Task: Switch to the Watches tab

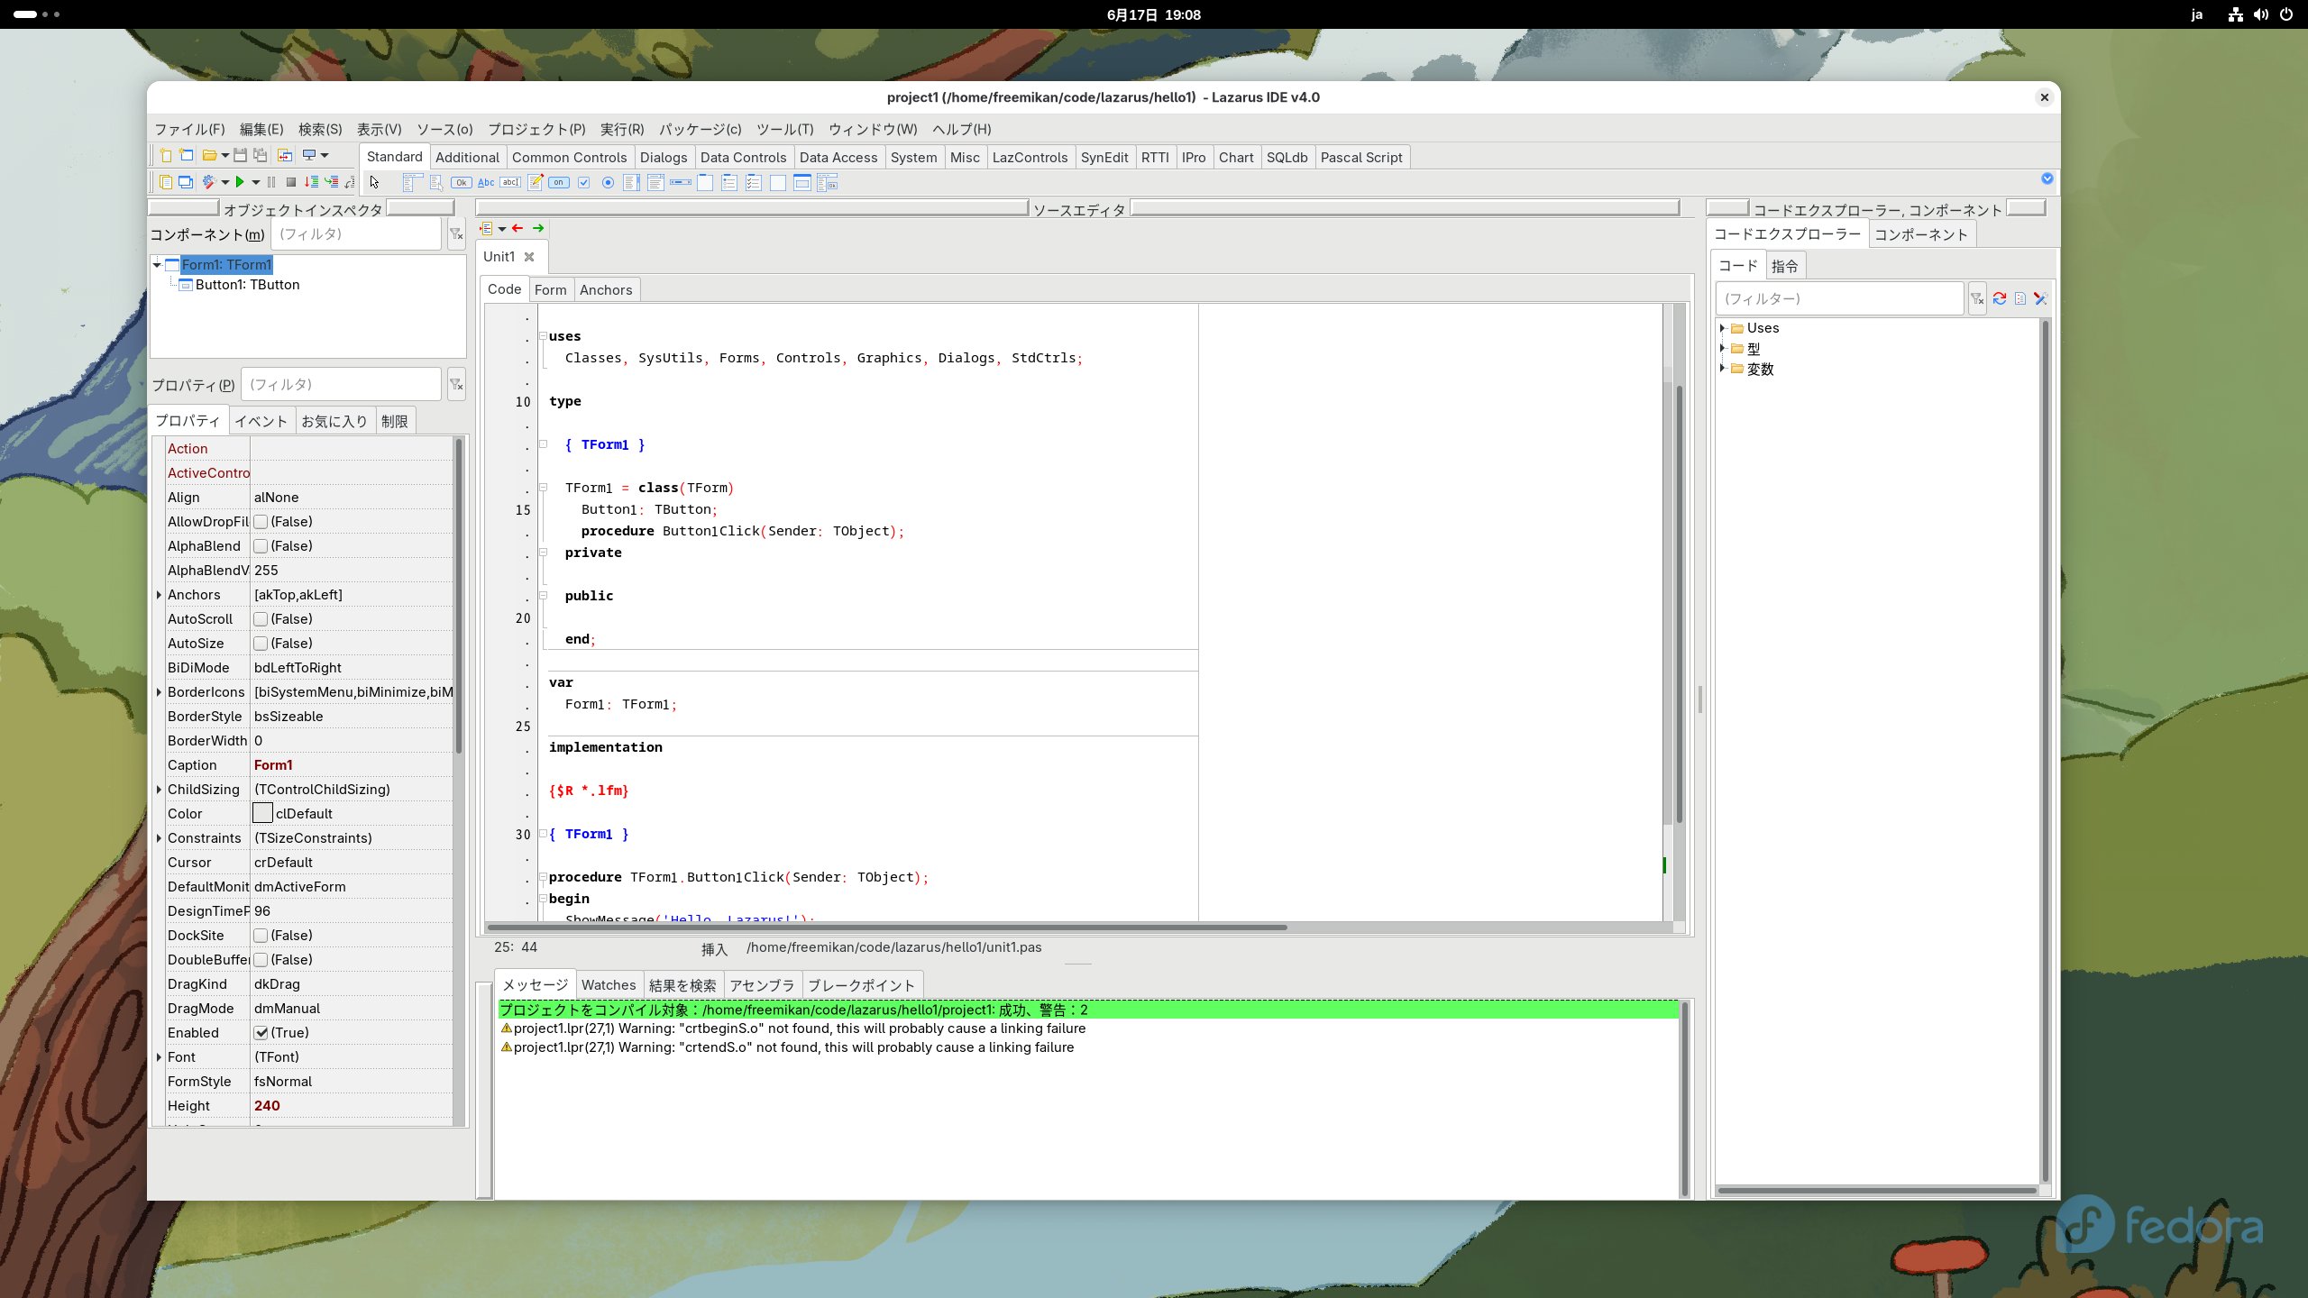Action: tap(609, 985)
